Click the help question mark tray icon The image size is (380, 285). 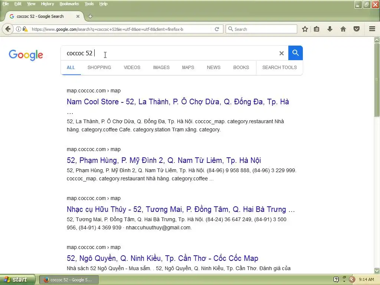[x=336, y=280]
